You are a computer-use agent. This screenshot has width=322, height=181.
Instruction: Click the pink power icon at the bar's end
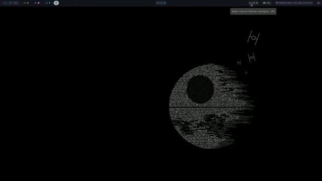tap(318, 3)
